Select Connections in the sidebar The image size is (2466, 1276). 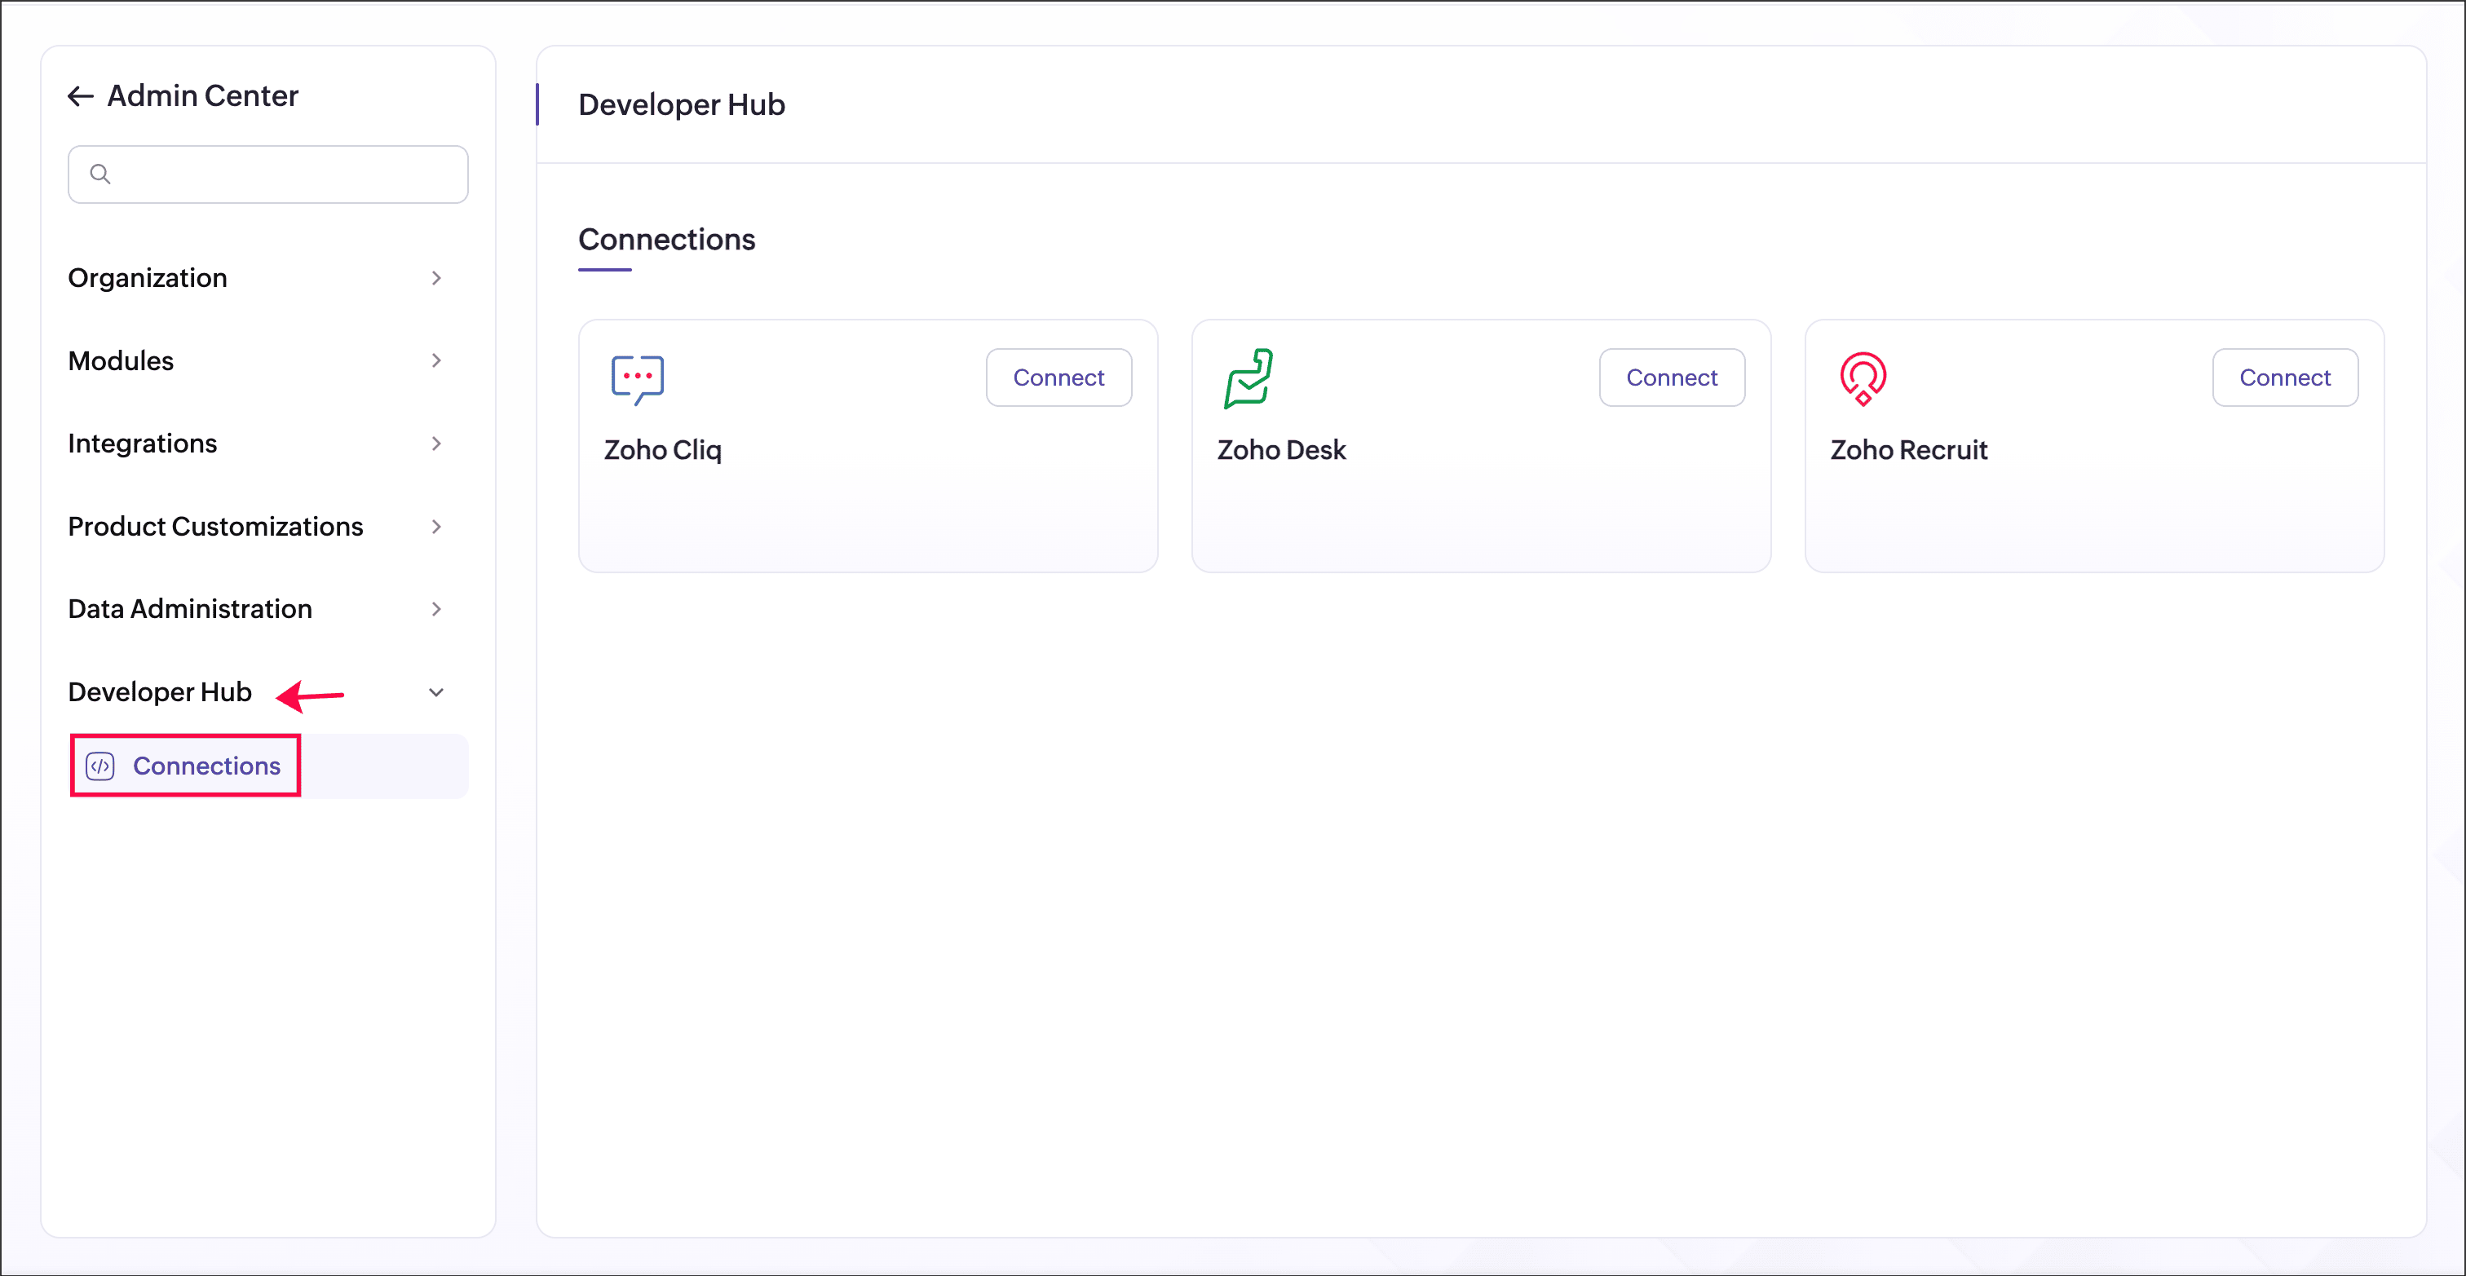(269, 766)
